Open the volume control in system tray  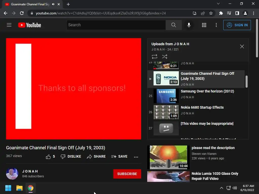click(234, 188)
